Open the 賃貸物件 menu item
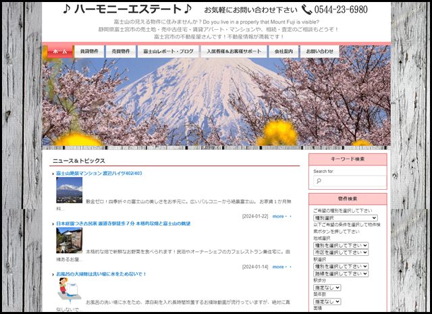This screenshot has width=432, height=314. click(89, 51)
